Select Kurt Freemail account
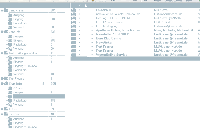Image resolution: width=200 pixels, height=128 pixels. 17,79
